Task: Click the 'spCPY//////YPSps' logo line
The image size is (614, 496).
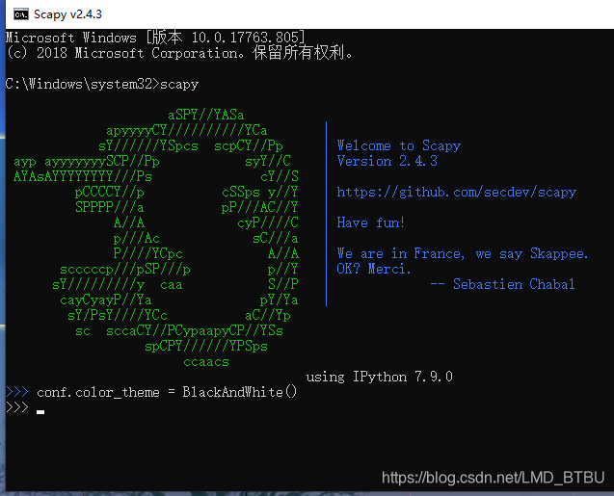Action: point(206,346)
